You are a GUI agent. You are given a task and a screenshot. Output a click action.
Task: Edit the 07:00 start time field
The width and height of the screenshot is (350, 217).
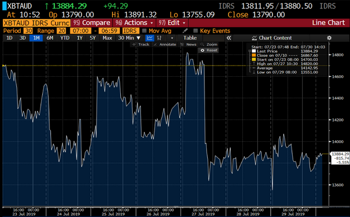[x=80, y=31]
